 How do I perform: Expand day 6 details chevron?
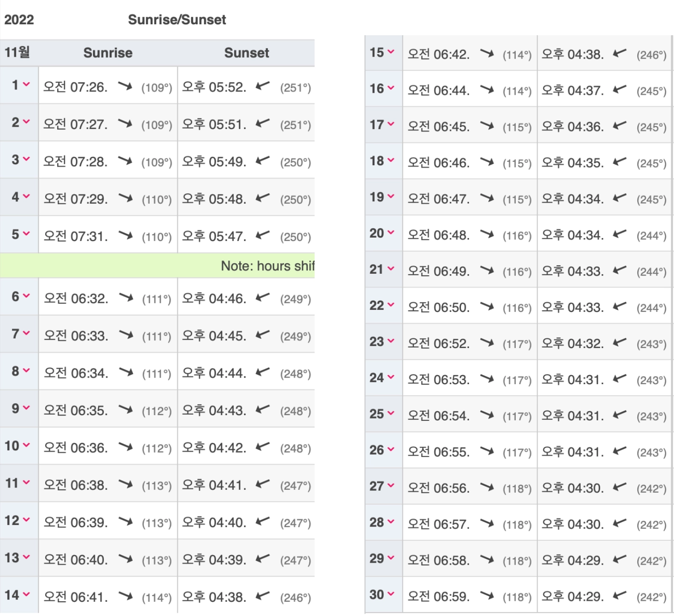[27, 296]
